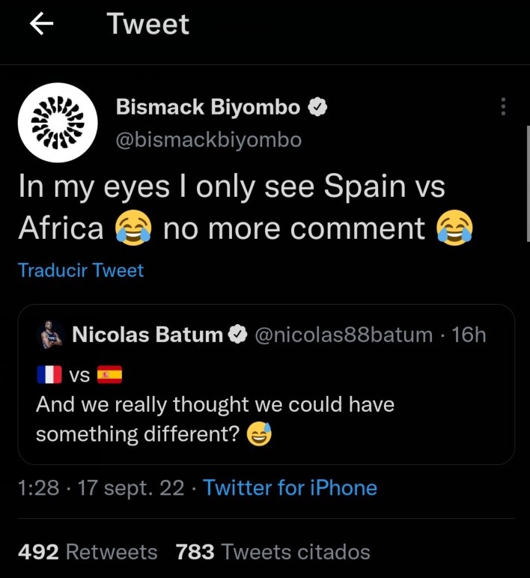
Task: Click the Twitter for iPhone source link
Action: [290, 488]
